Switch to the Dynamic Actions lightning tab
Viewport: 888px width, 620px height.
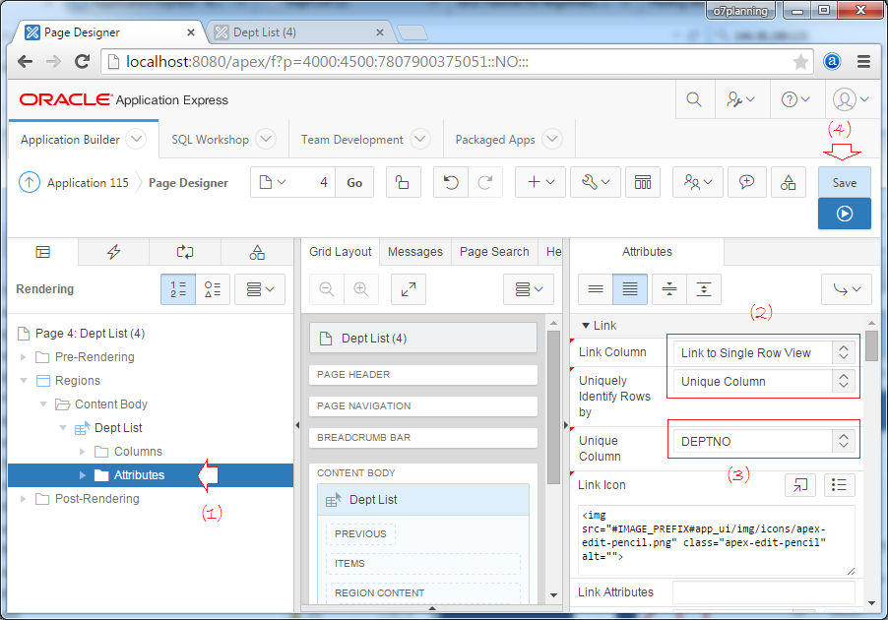[114, 252]
